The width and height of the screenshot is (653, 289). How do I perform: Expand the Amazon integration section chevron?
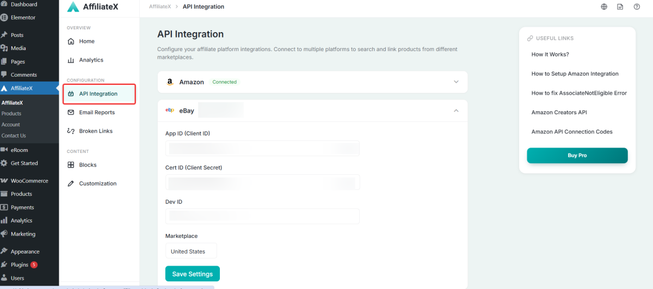[456, 82]
